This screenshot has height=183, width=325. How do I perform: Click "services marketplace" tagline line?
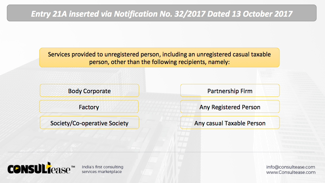coord(102,172)
